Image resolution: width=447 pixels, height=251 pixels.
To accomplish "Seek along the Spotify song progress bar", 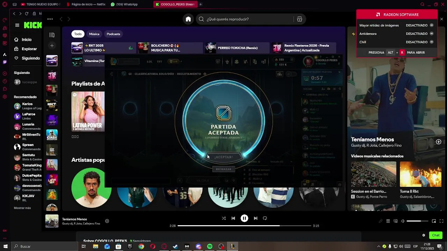I will tap(244, 226).
